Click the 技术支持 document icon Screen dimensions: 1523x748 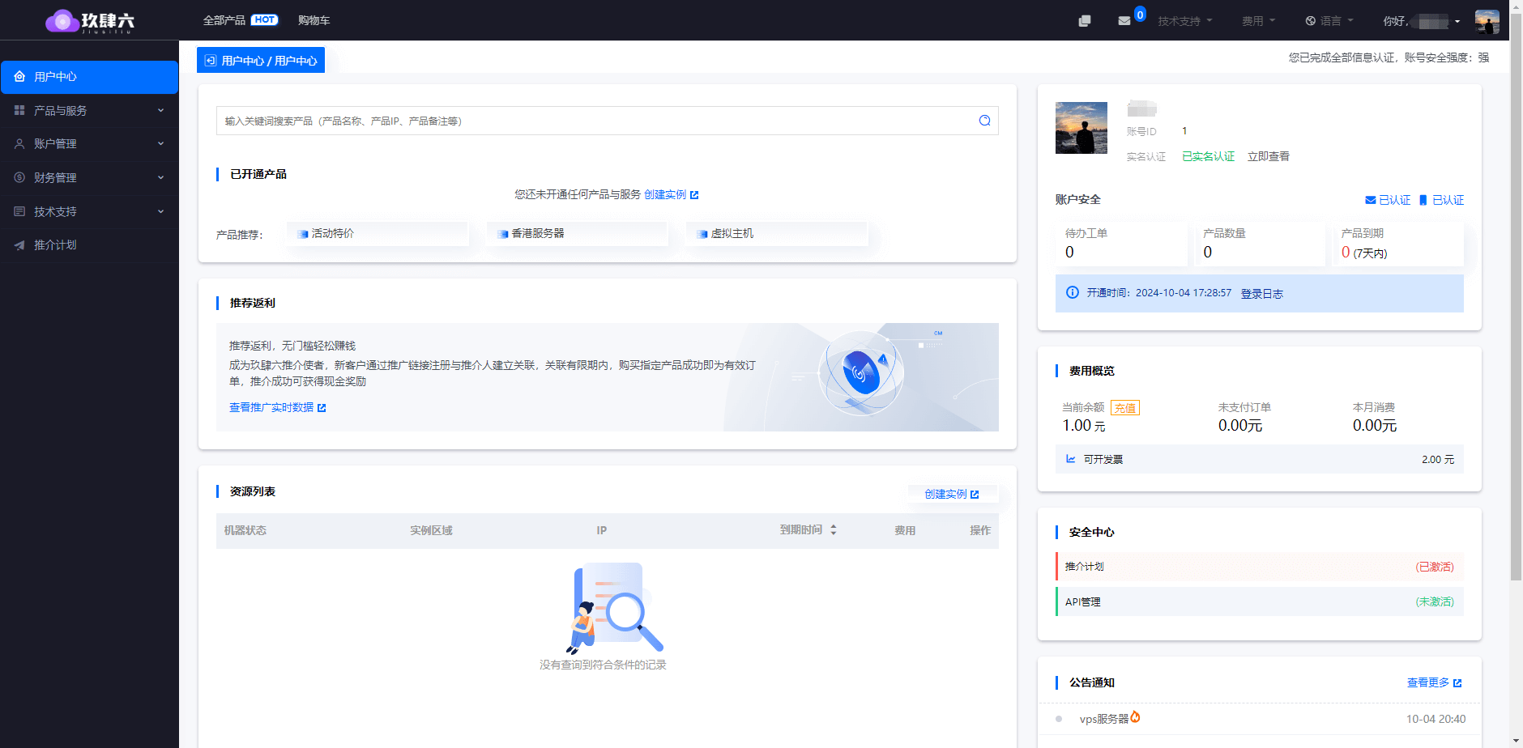(x=19, y=211)
